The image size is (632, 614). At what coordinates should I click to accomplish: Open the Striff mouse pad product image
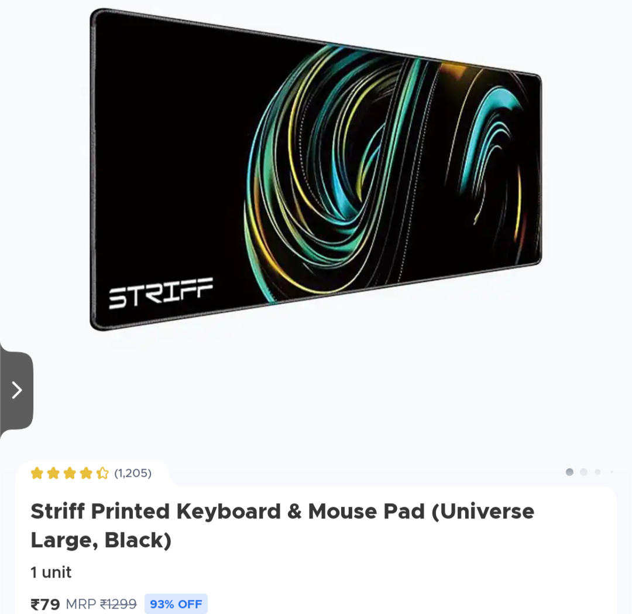pos(315,169)
